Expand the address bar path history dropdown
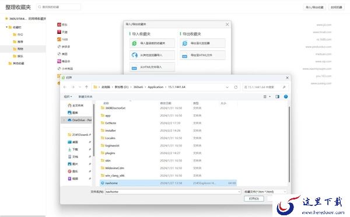 (228, 87)
